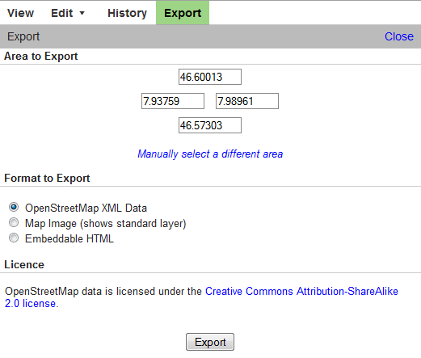Choose Map Image standard layer option
Image resolution: width=421 pixels, height=358 pixels.
(14, 223)
